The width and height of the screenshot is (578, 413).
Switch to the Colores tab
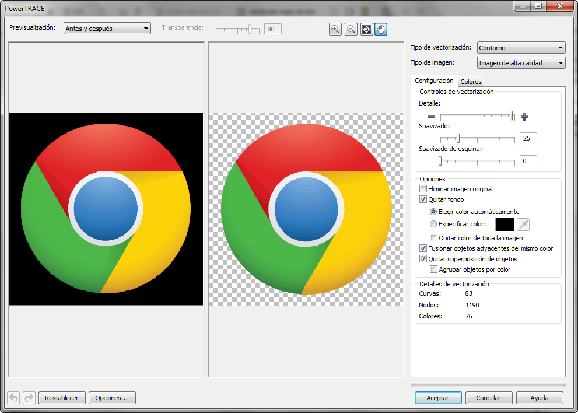471,81
